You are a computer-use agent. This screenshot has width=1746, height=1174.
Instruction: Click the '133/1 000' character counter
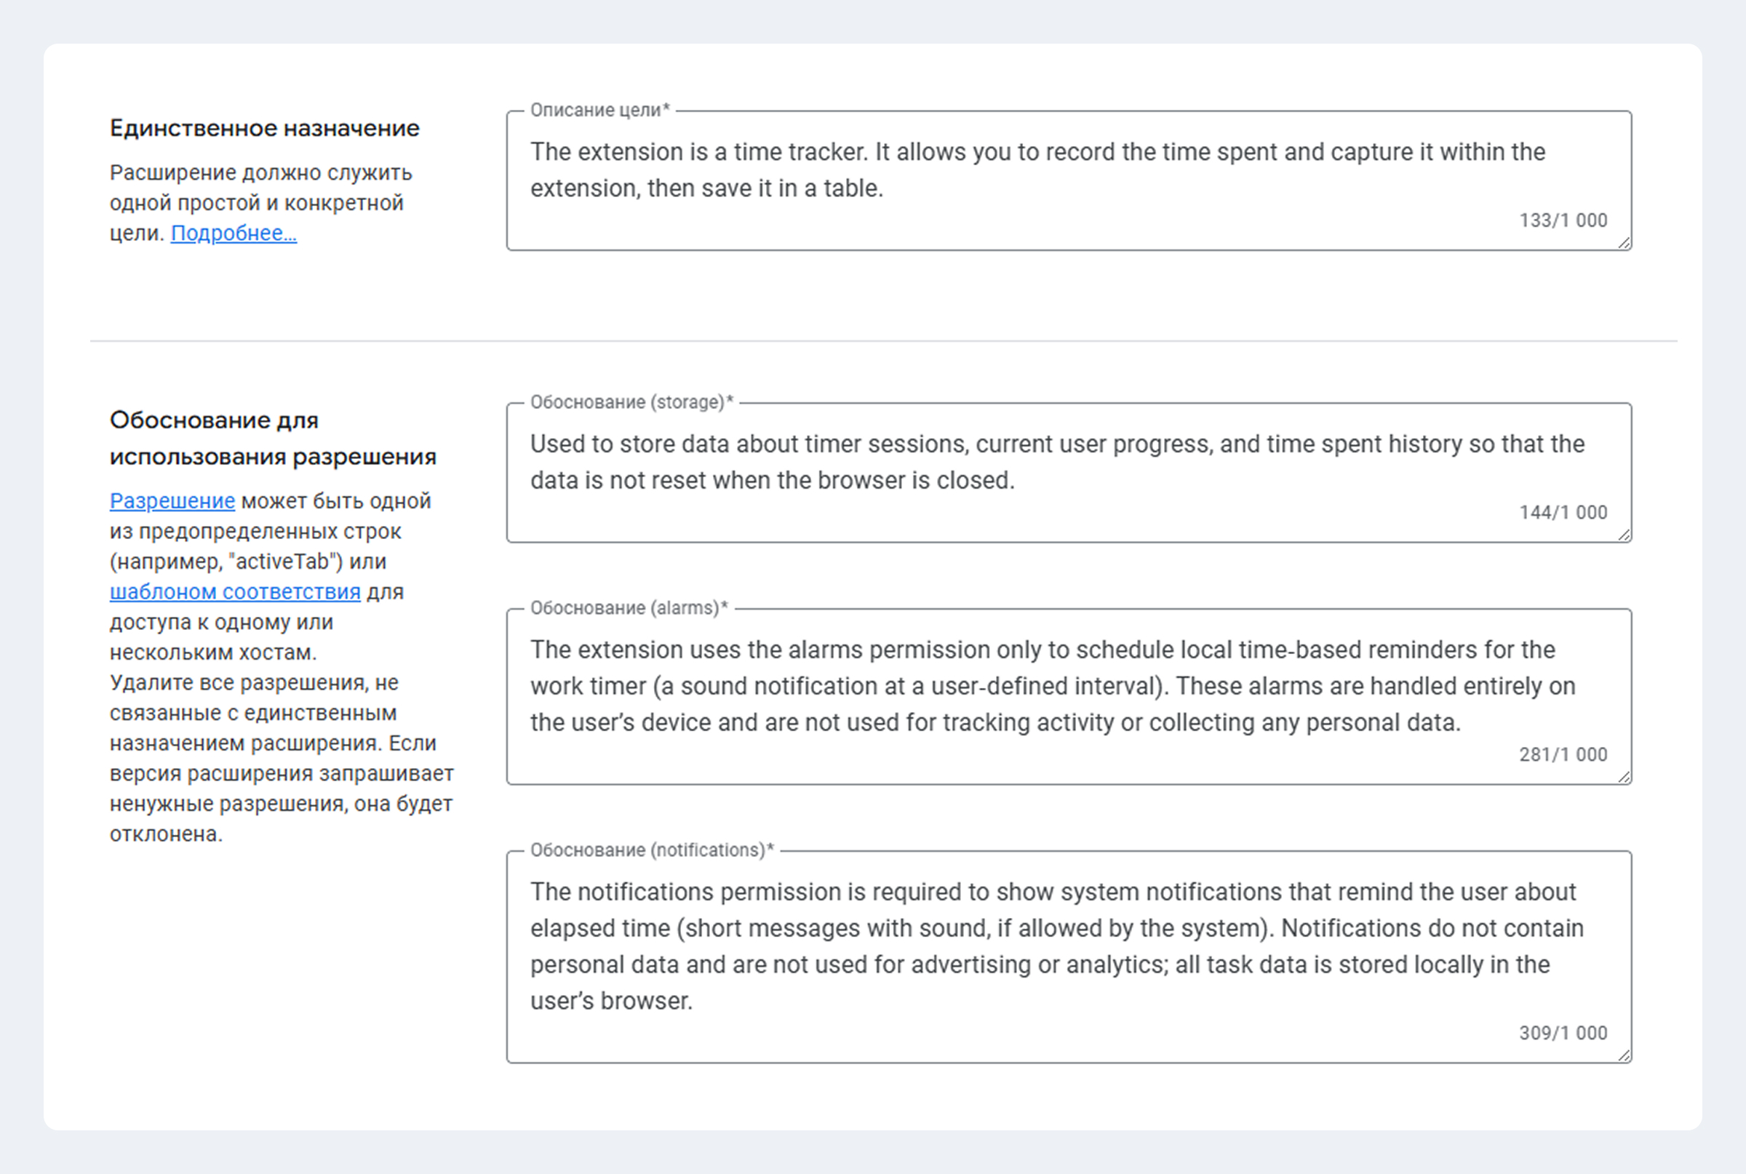(1563, 221)
